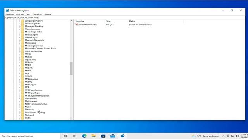248x139 pixels.
Task: Click the ODBC folder icon
Action: (22, 118)
